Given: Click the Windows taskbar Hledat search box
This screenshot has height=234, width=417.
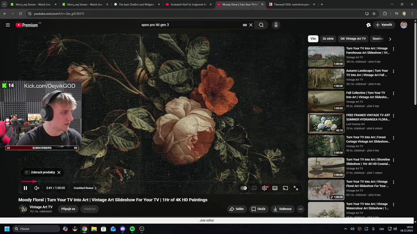Looking at the screenshot, I should tap(36, 229).
